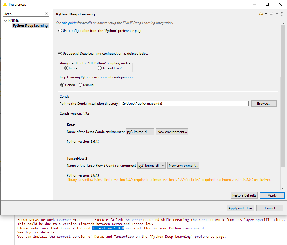Click Restore Defaults button

[x=244, y=195]
